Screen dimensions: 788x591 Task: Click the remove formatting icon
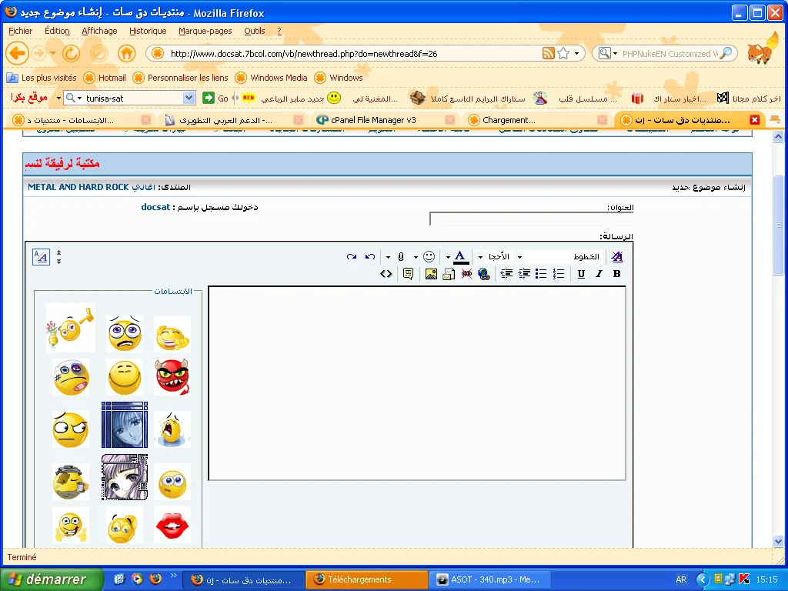tap(616, 257)
